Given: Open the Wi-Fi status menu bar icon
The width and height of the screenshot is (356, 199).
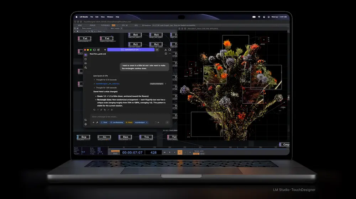Looking at the screenshot, I should pos(259,17).
